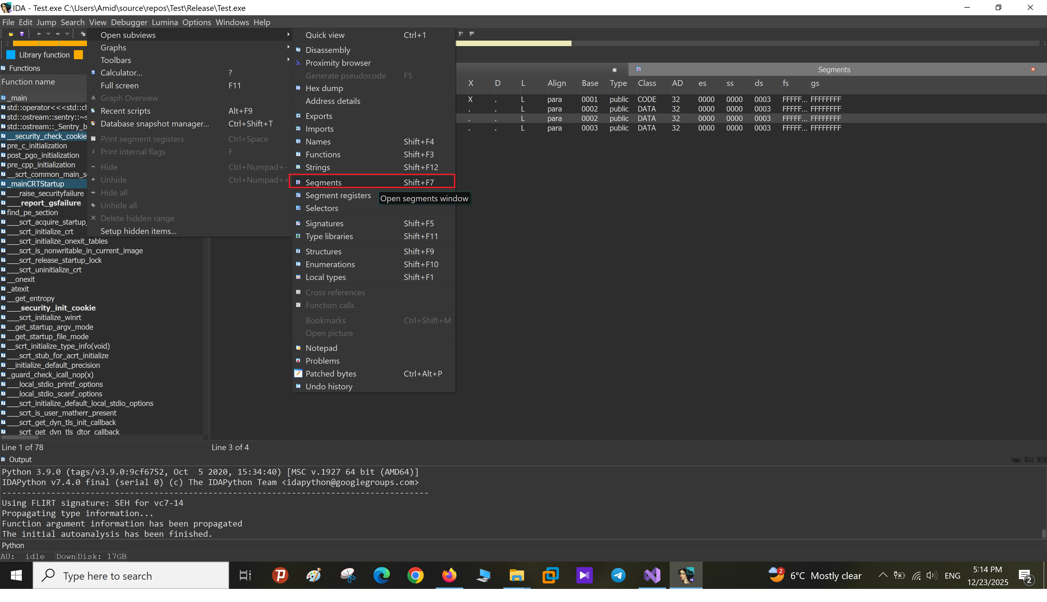Expand the Toolbars submenu
The image size is (1047, 602).
tap(116, 60)
